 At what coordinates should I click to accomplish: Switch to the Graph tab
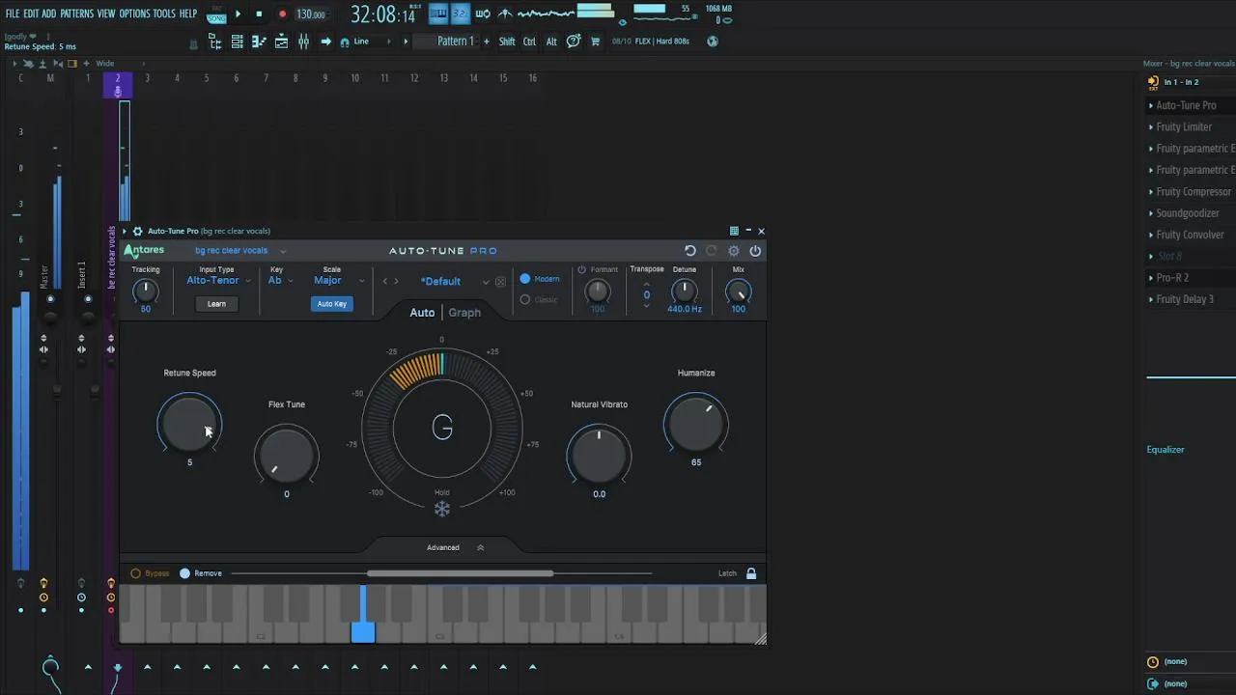pyautogui.click(x=464, y=313)
